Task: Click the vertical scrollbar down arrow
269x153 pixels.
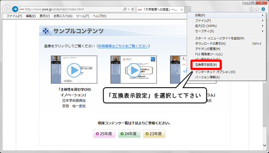Action: (x=264, y=146)
